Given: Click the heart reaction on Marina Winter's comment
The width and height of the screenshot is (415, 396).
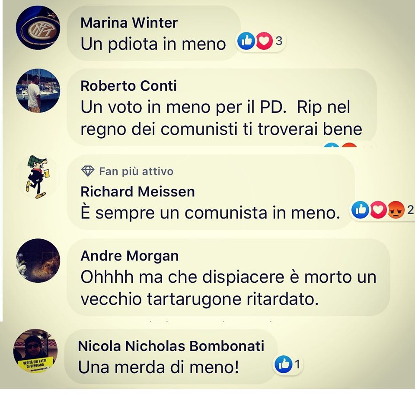Looking at the screenshot, I should point(264,41).
